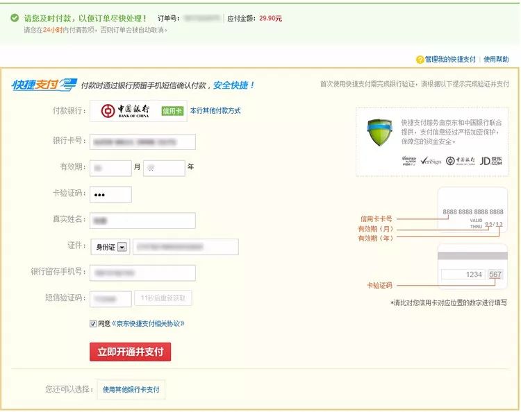Screen dimensions: 521x412
Task: Open 使用帮助 link
Action: (496, 60)
